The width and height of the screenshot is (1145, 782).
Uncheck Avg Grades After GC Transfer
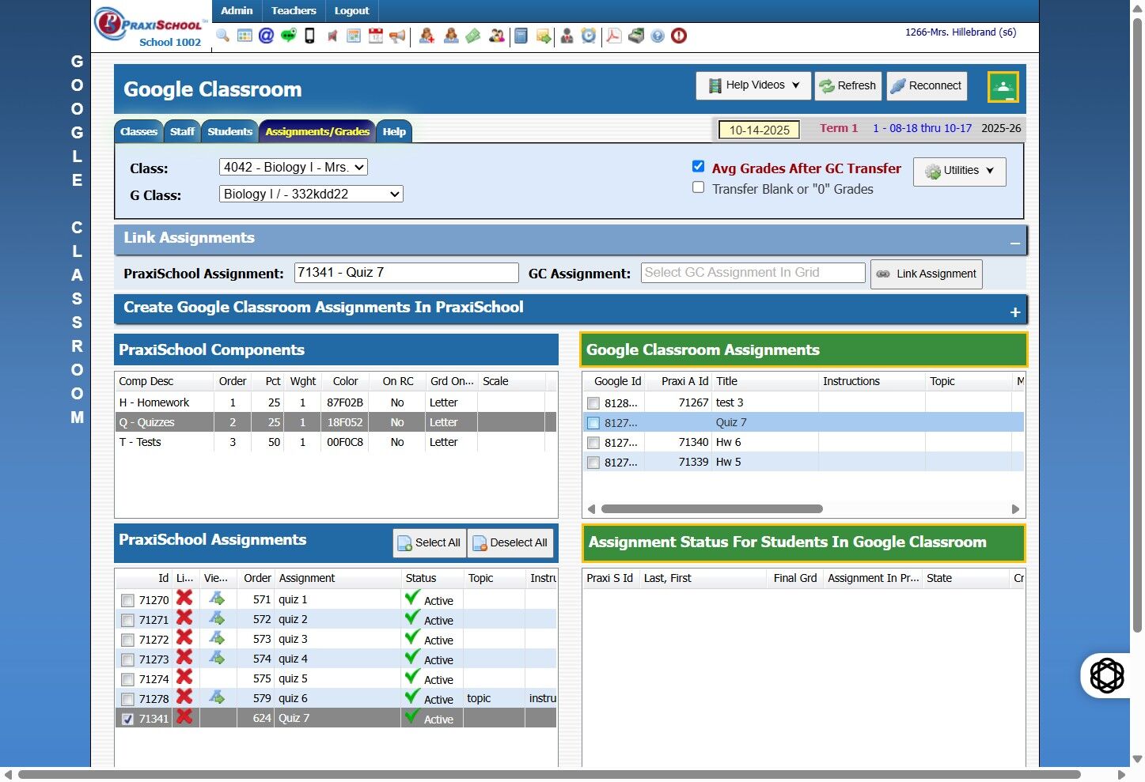point(698,166)
